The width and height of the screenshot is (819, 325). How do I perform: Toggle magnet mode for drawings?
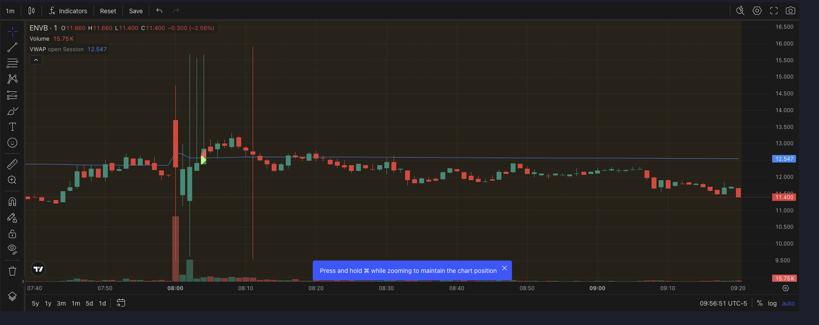coord(12,202)
